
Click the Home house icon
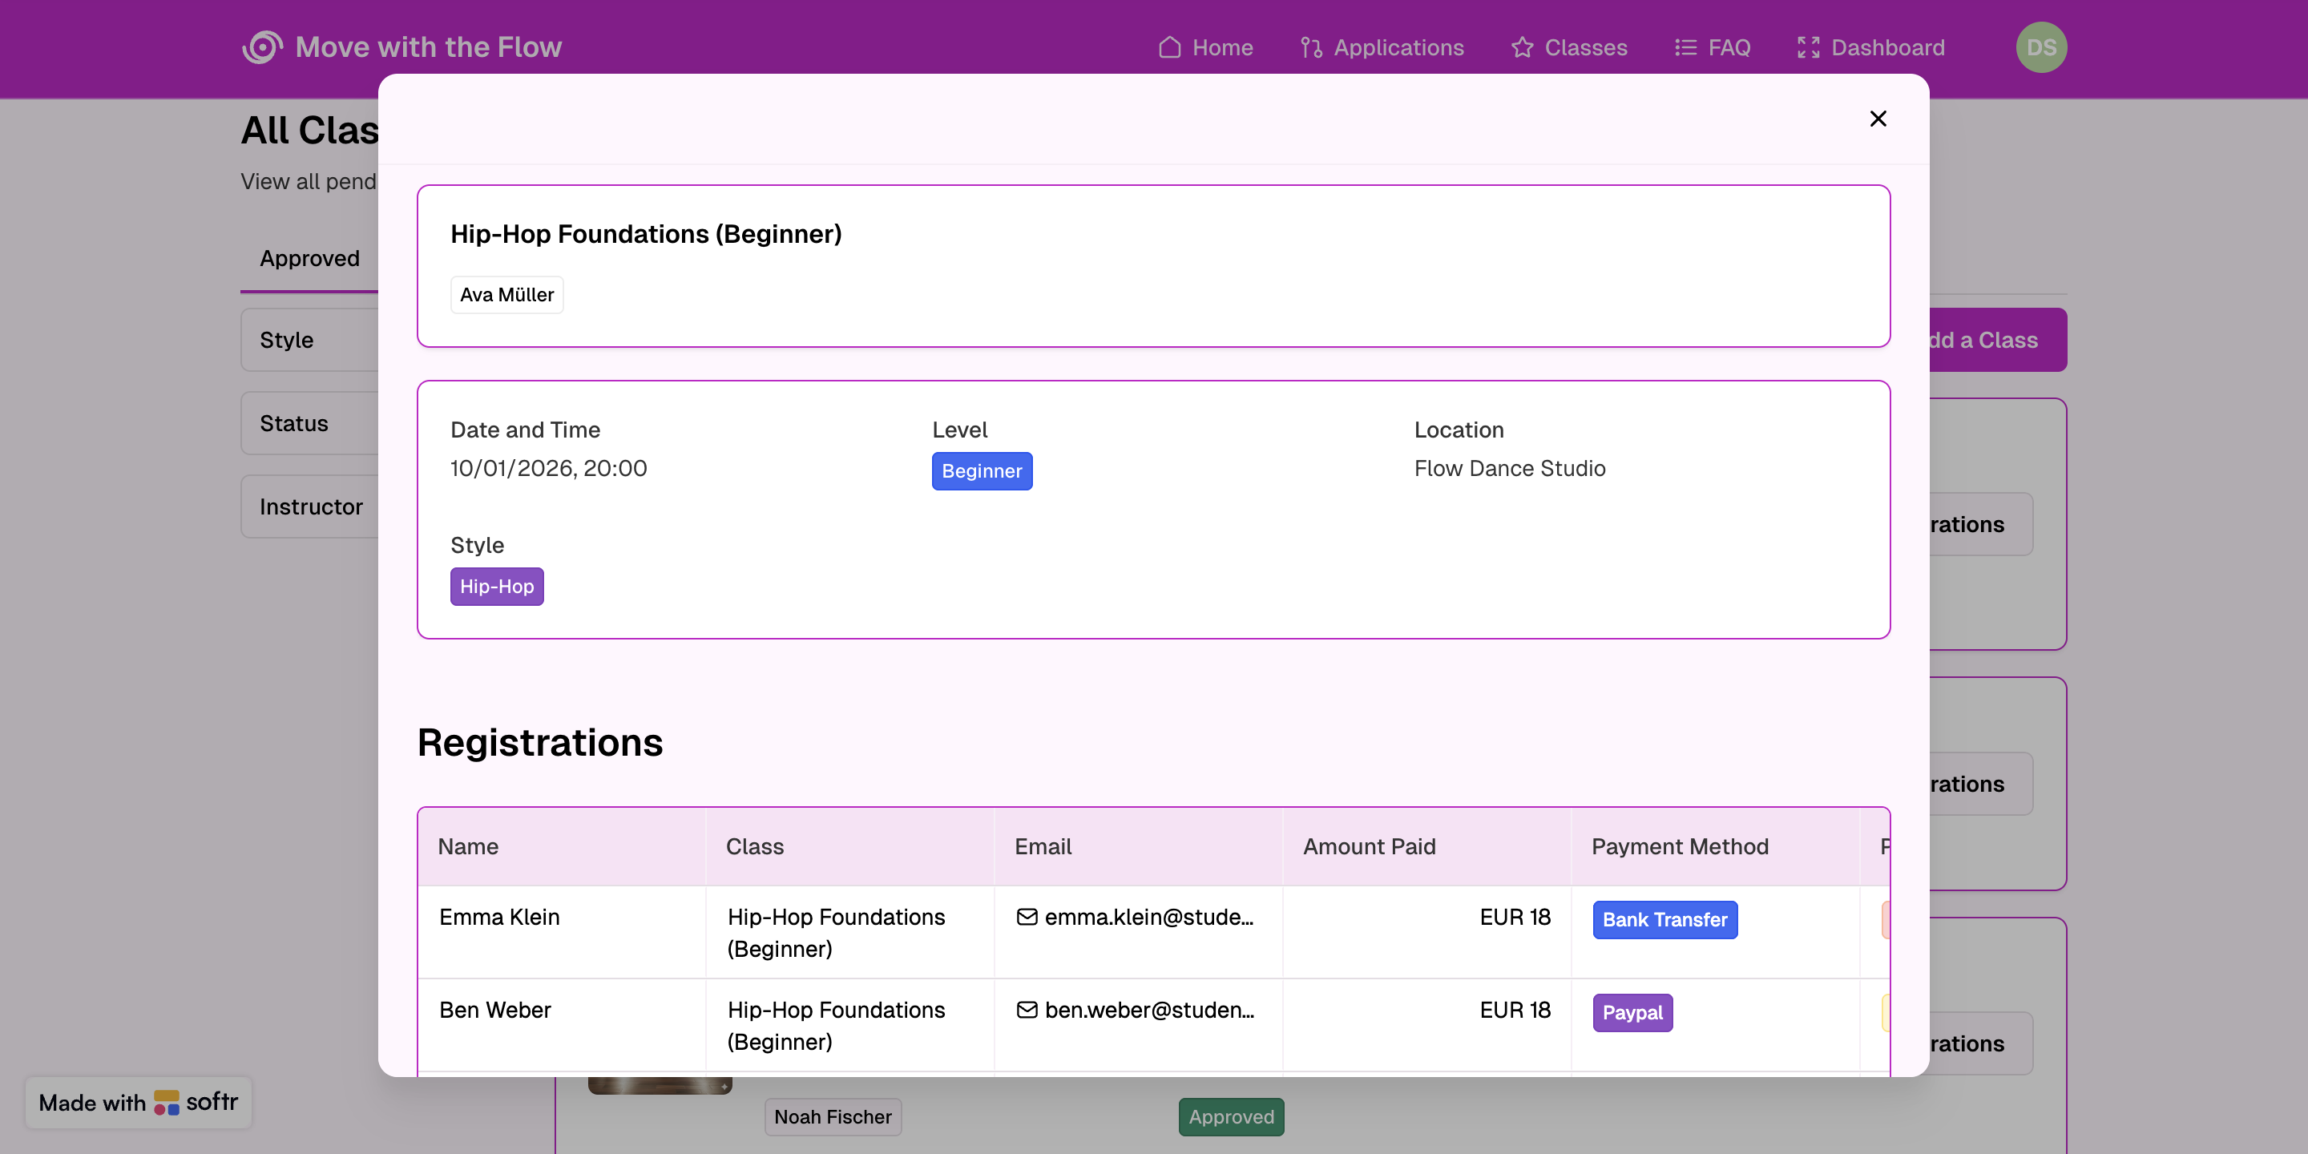pos(1169,47)
